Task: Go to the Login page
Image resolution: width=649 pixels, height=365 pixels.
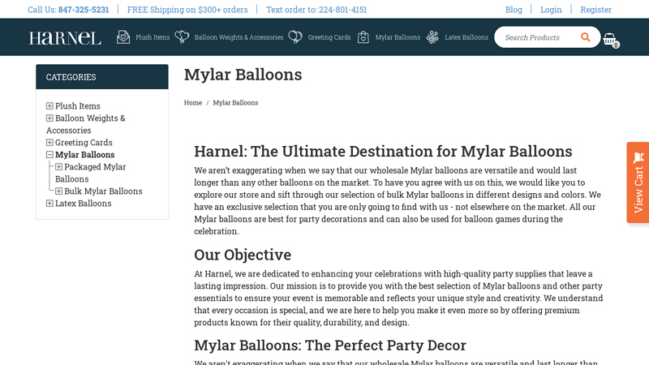Action: (551, 10)
